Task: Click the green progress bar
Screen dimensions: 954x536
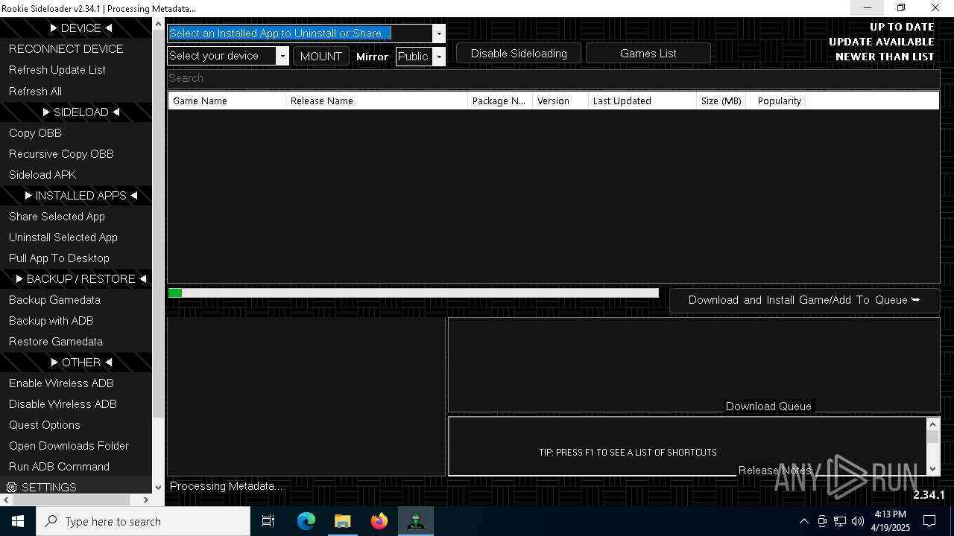Action: pyautogui.click(x=414, y=293)
